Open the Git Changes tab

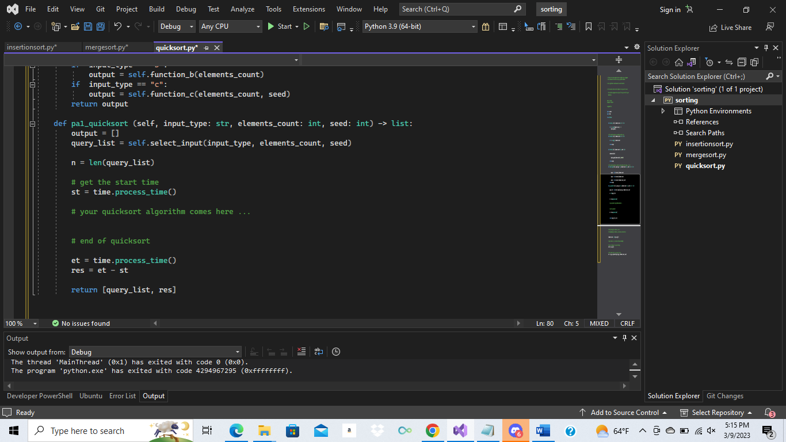725,396
